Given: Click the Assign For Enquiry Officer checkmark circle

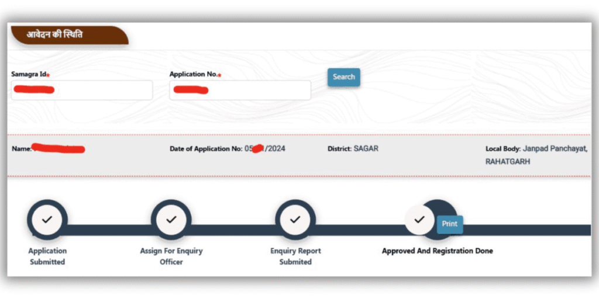Looking at the screenshot, I should (x=171, y=220).
